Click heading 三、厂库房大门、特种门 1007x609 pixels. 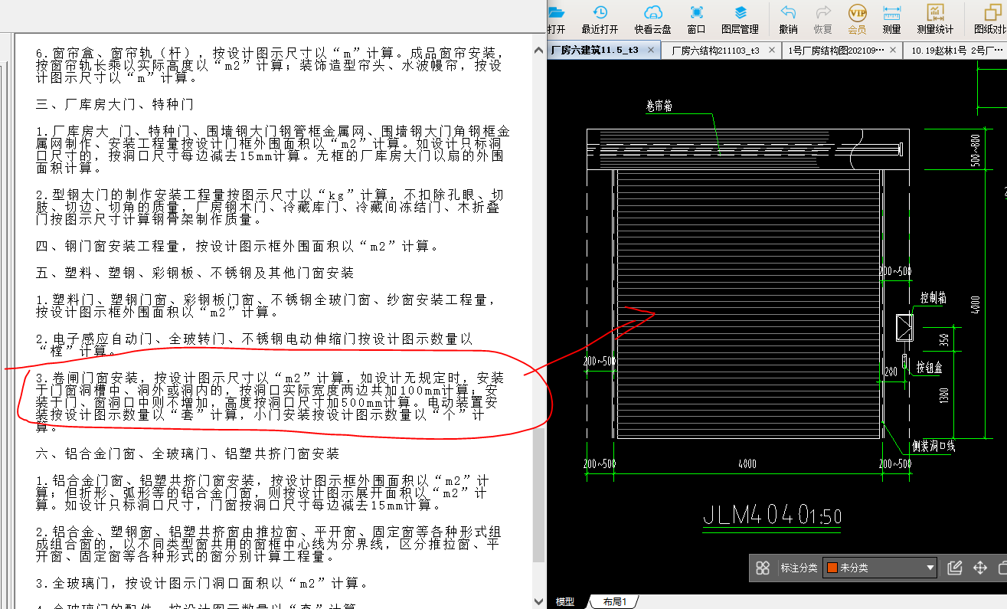(x=114, y=103)
